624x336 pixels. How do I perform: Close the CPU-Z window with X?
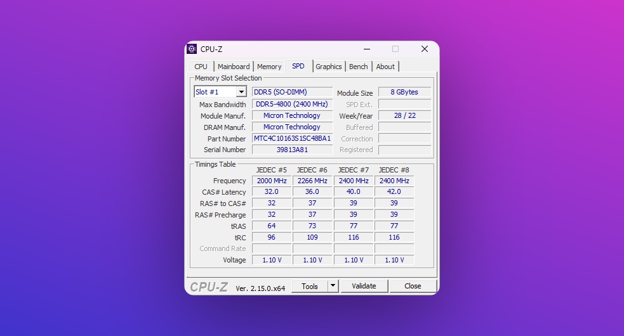(x=425, y=49)
